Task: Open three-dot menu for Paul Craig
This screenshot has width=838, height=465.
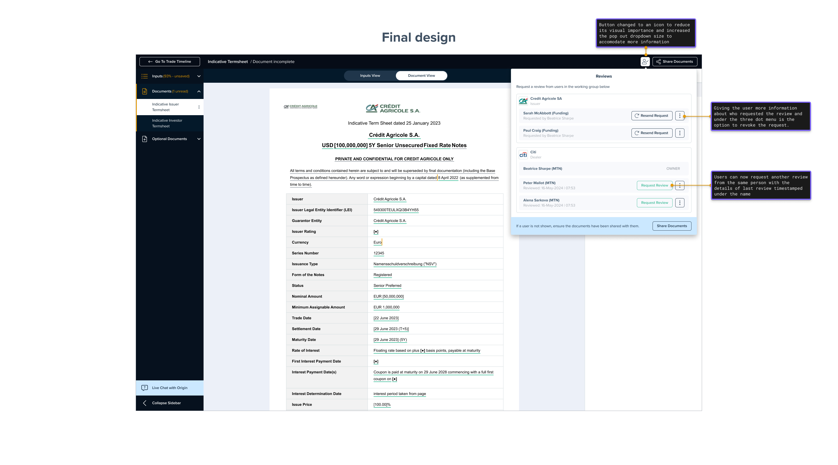Action: (680, 133)
